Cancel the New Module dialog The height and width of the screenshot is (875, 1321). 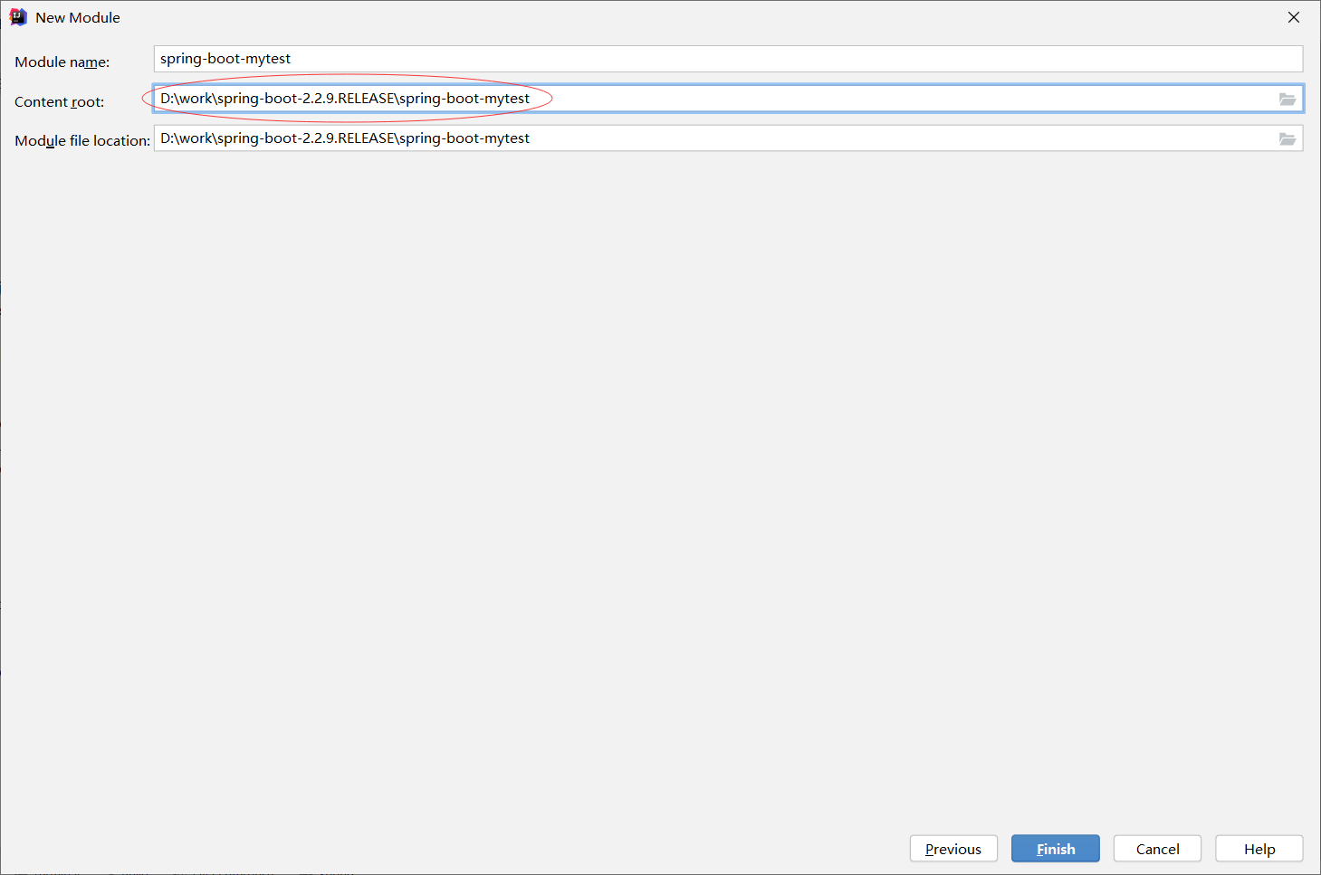1157,849
